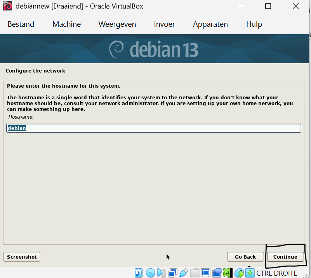Click the keyboard capture arrow icon

(250, 273)
